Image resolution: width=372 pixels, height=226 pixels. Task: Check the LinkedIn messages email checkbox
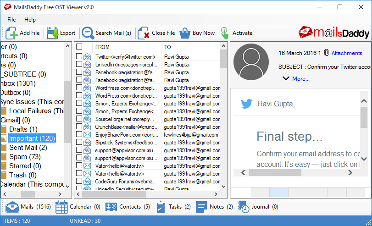pyautogui.click(x=79, y=64)
